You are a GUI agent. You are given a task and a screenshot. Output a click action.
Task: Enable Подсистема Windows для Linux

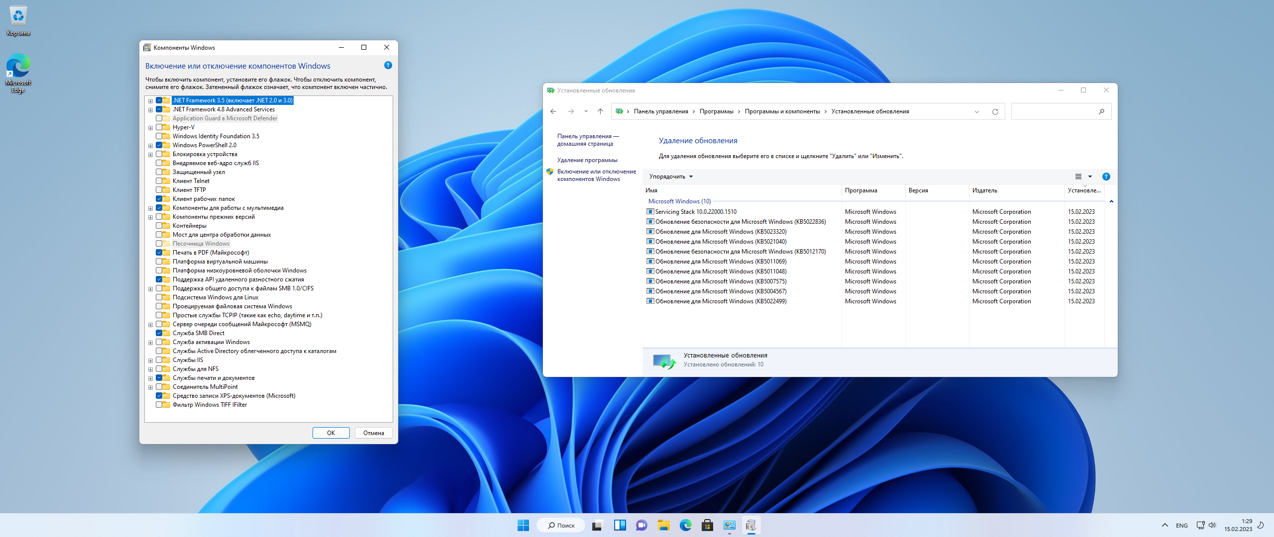point(159,297)
